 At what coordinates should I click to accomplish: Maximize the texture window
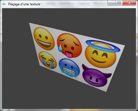point(119,3)
